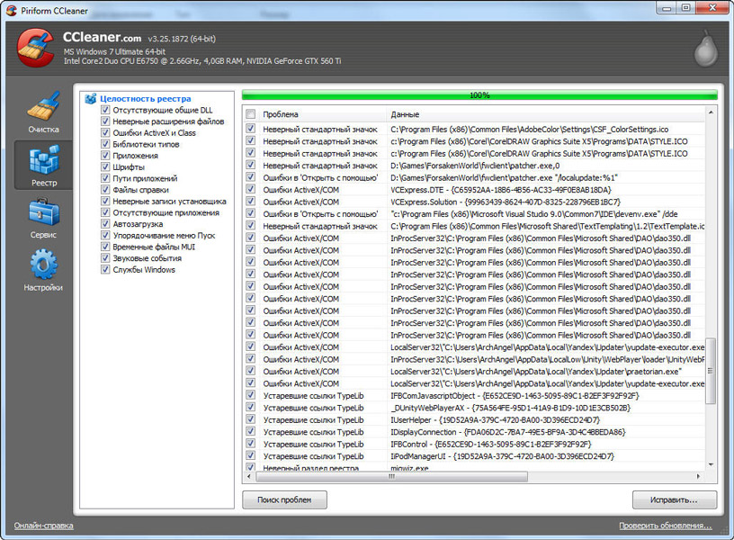Viewport: 734px width, 540px height.
Task: Open the Онлайн-справка link
Action: coord(44,526)
